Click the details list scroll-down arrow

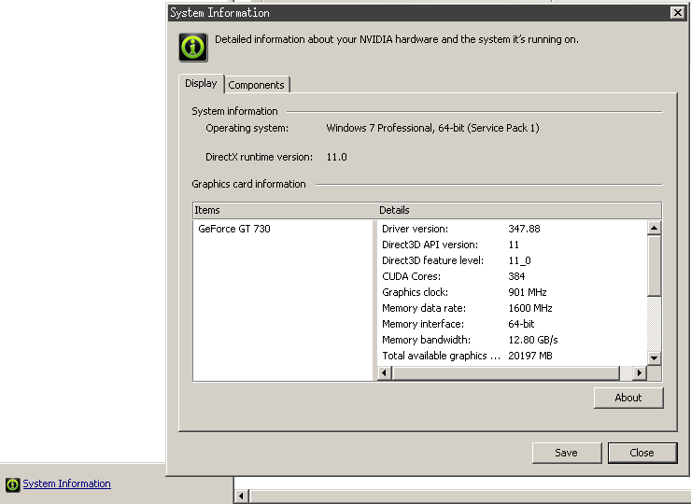point(654,357)
